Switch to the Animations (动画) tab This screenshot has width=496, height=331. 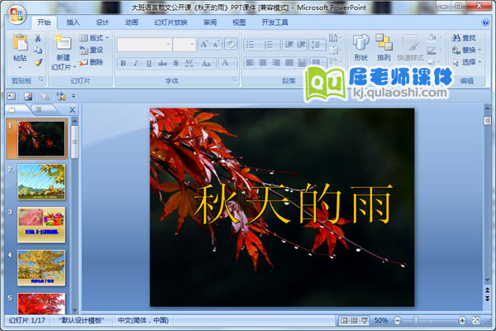[x=131, y=22]
